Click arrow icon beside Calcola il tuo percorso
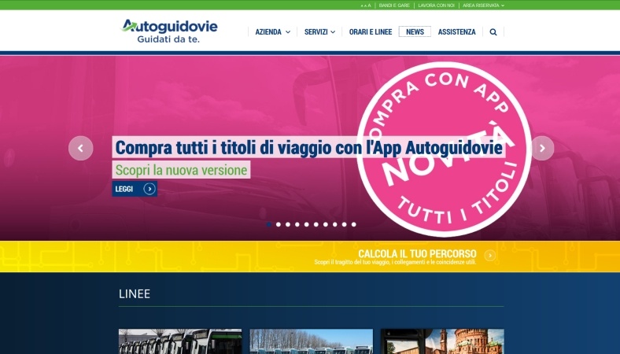This screenshot has height=354, width=620. tap(490, 255)
